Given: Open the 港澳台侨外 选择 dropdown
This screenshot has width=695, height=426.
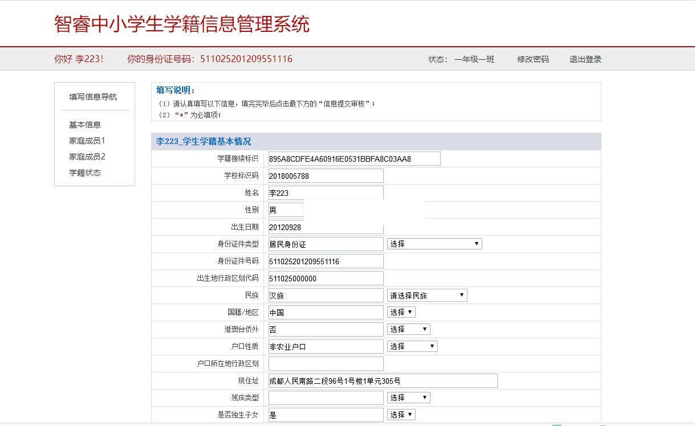Looking at the screenshot, I should tap(408, 329).
